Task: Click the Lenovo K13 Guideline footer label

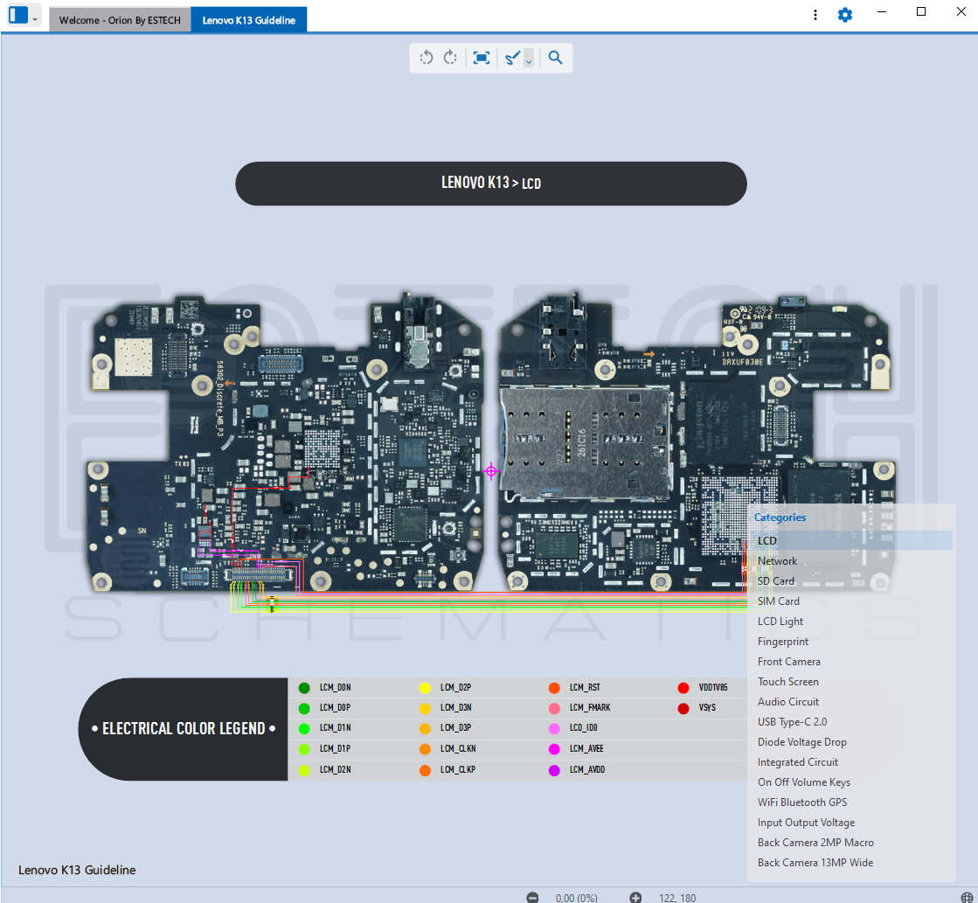Action: (77, 870)
